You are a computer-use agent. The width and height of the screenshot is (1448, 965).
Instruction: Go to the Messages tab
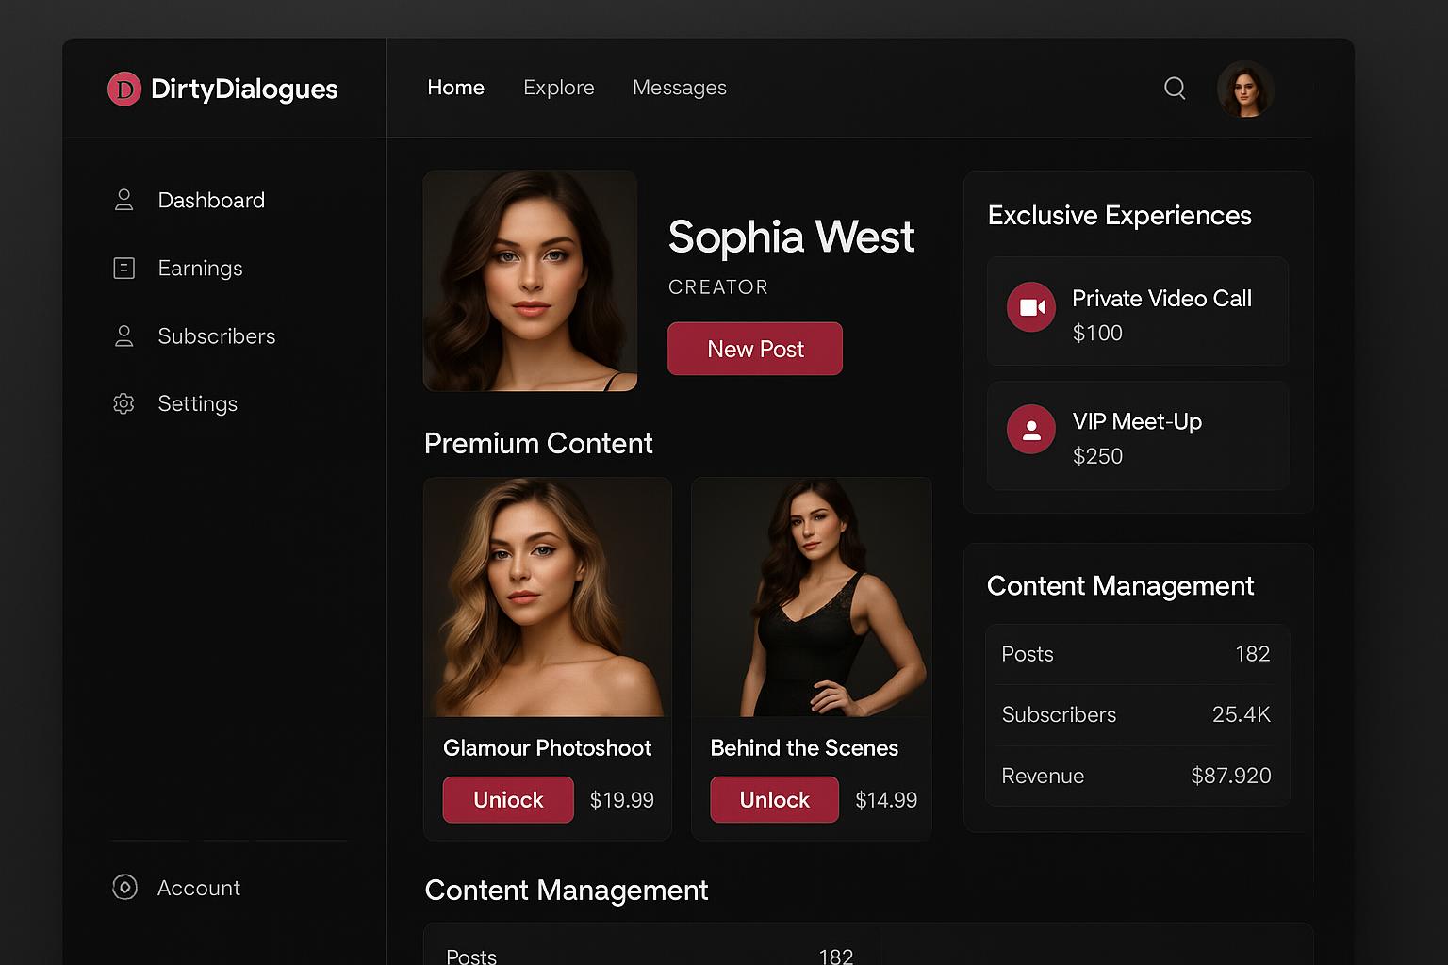point(679,88)
